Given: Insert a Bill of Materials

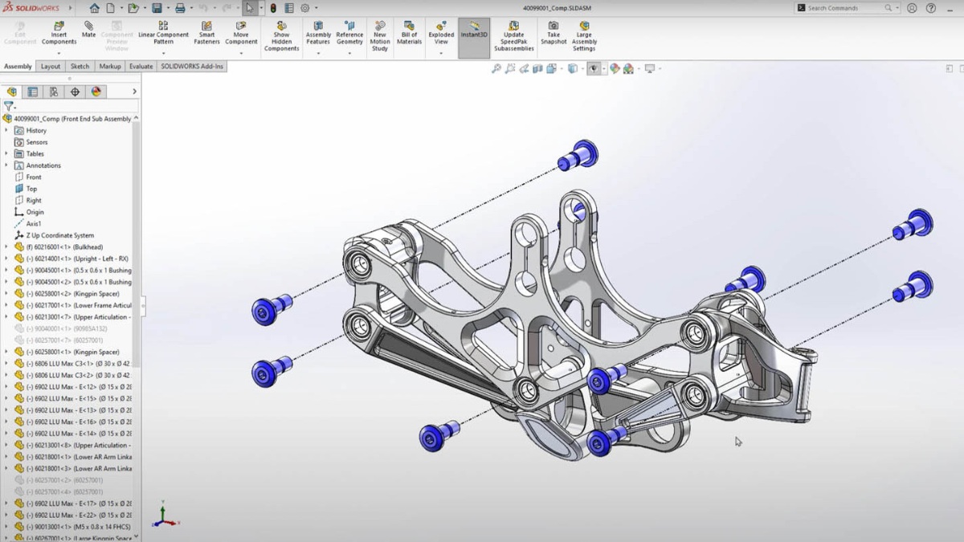Looking at the screenshot, I should click(x=409, y=34).
